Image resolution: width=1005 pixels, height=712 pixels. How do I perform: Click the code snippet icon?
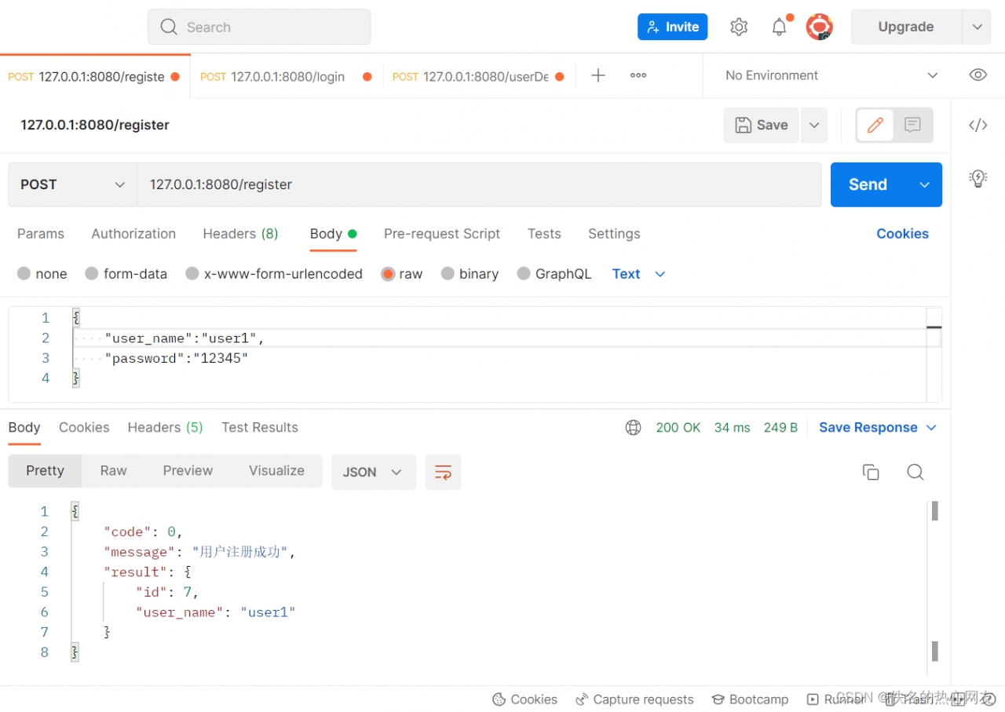click(x=978, y=126)
